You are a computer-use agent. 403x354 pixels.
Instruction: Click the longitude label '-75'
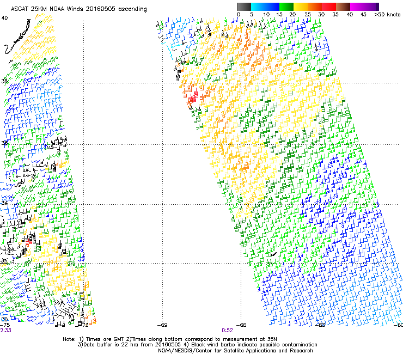click(5, 325)
